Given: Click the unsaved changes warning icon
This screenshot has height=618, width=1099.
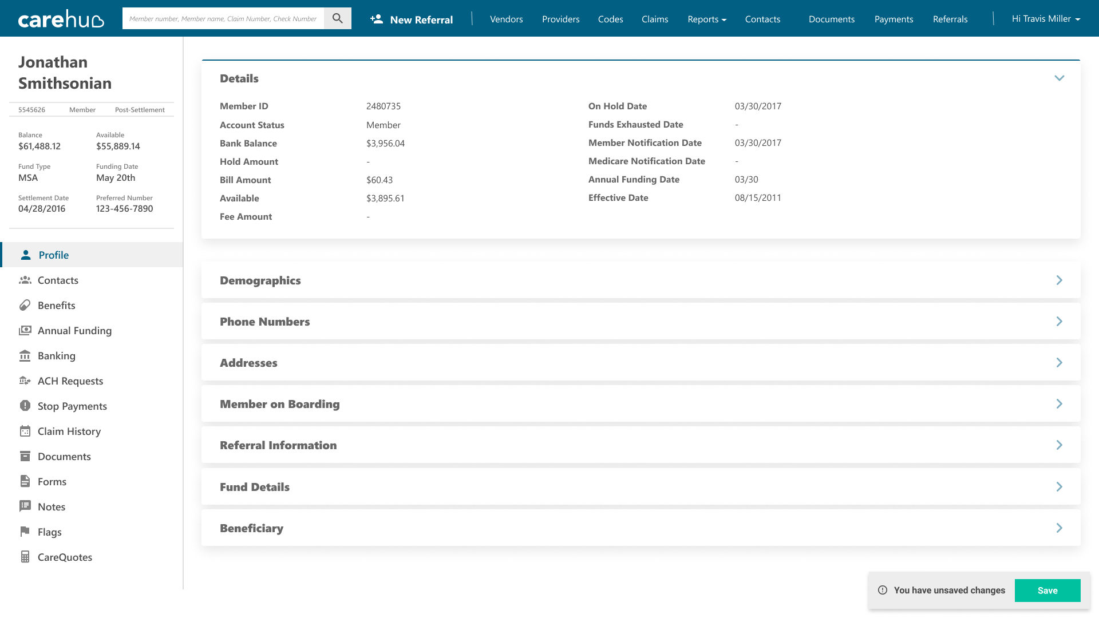Looking at the screenshot, I should tap(883, 590).
